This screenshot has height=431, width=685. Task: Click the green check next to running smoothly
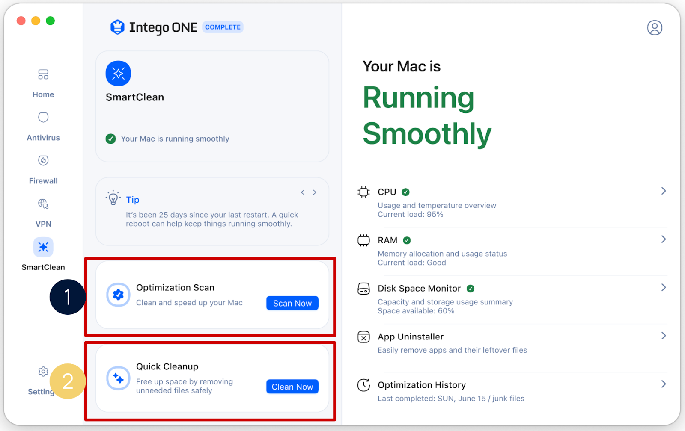pyautogui.click(x=111, y=139)
